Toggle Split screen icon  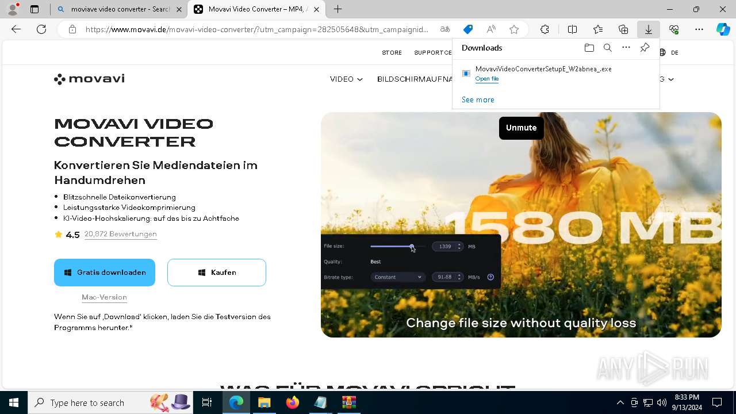pyautogui.click(x=572, y=29)
